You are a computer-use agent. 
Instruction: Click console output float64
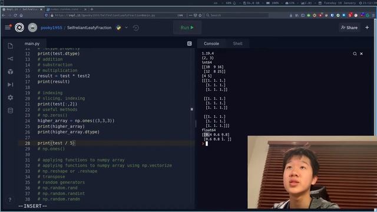coord(209,130)
